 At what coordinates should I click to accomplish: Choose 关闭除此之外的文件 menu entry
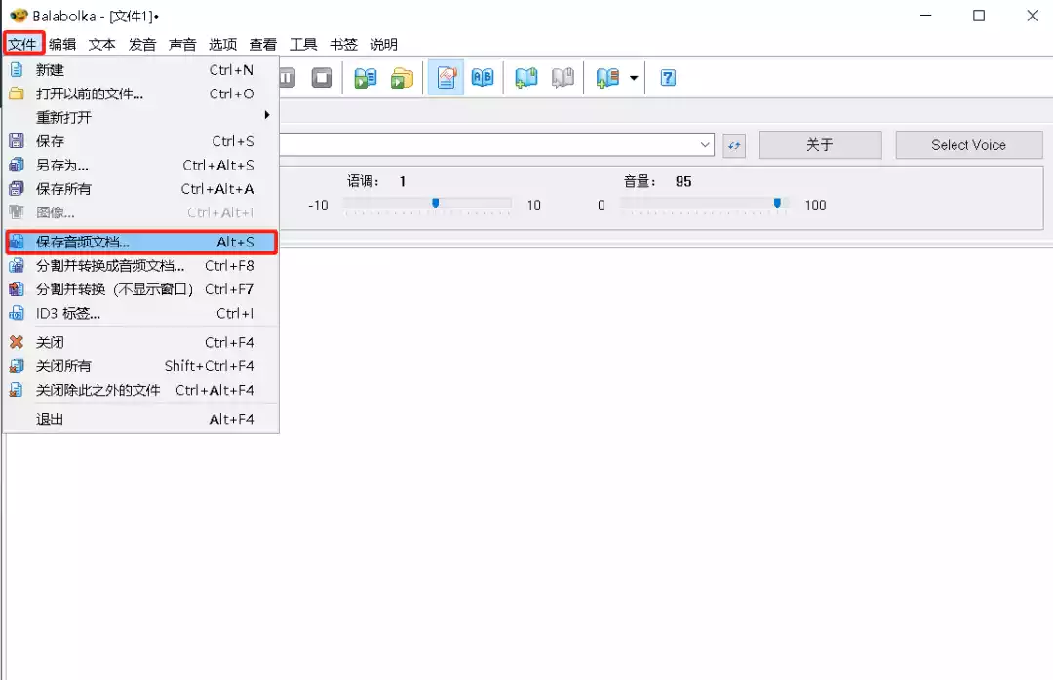(x=140, y=390)
